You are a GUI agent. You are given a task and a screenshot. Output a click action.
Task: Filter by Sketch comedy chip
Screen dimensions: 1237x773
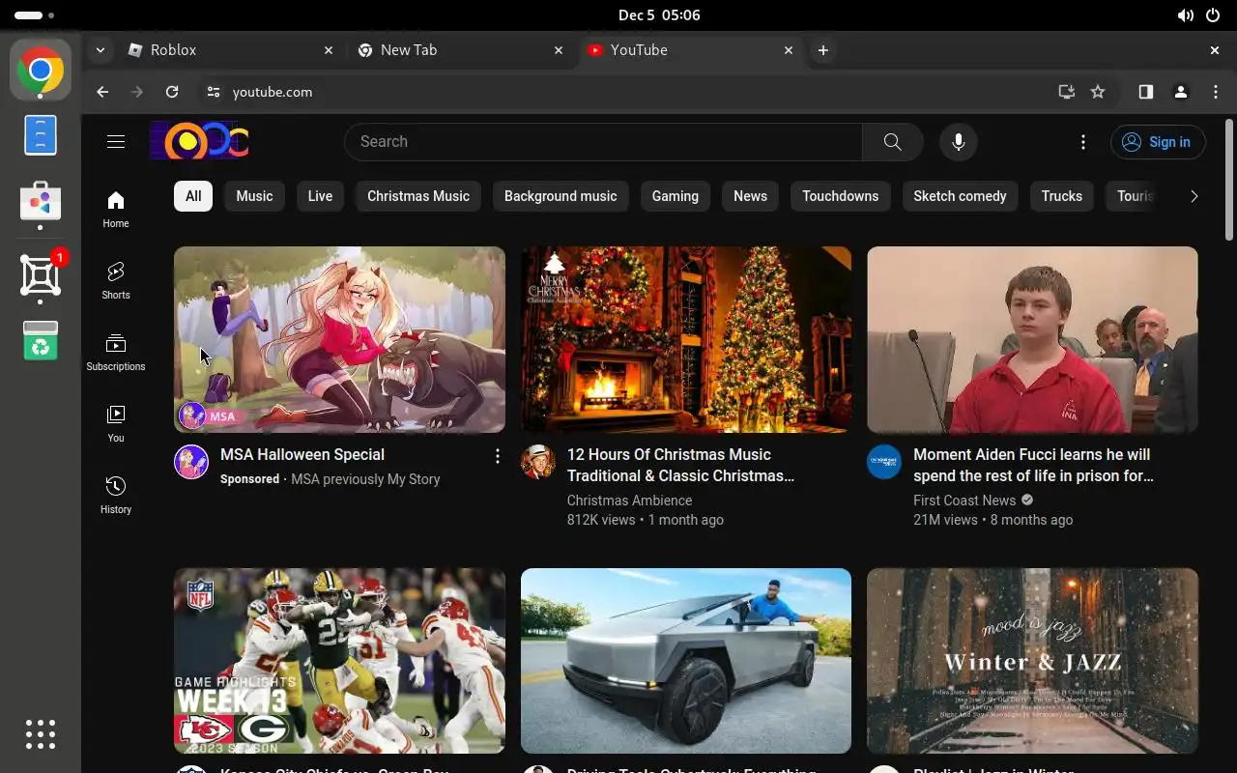click(961, 196)
